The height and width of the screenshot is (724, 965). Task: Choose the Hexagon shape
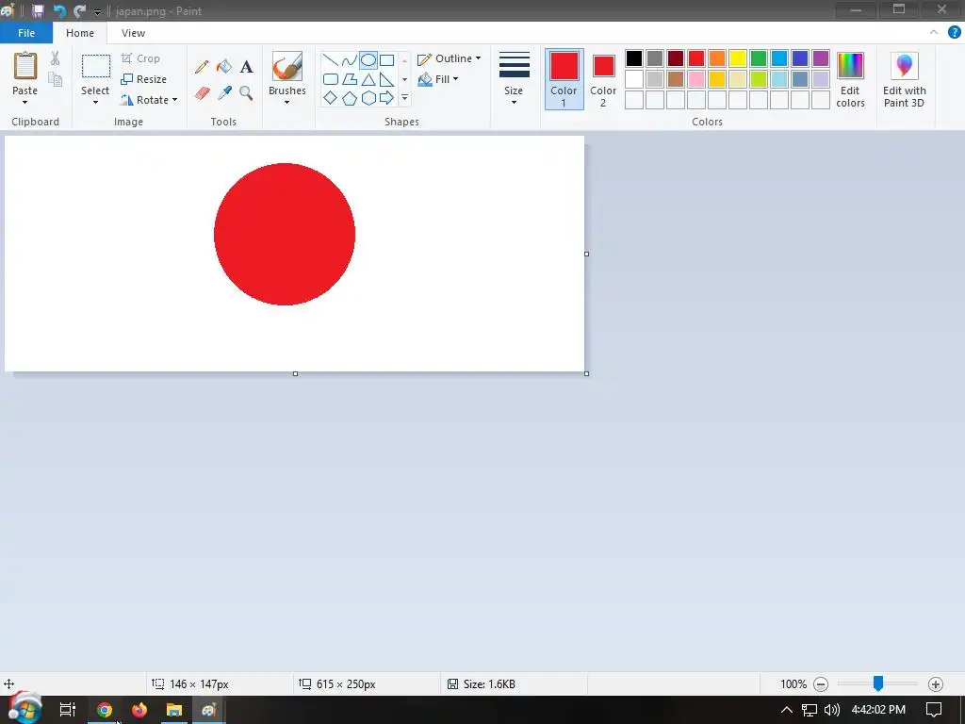tap(368, 98)
